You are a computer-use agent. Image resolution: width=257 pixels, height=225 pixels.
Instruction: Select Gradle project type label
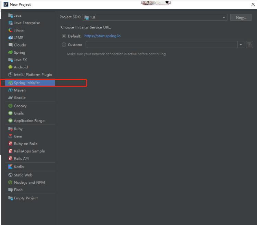tap(20, 97)
